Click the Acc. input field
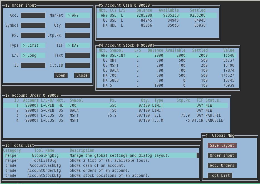Screen dimensions: 260x184 coord(33,15)
